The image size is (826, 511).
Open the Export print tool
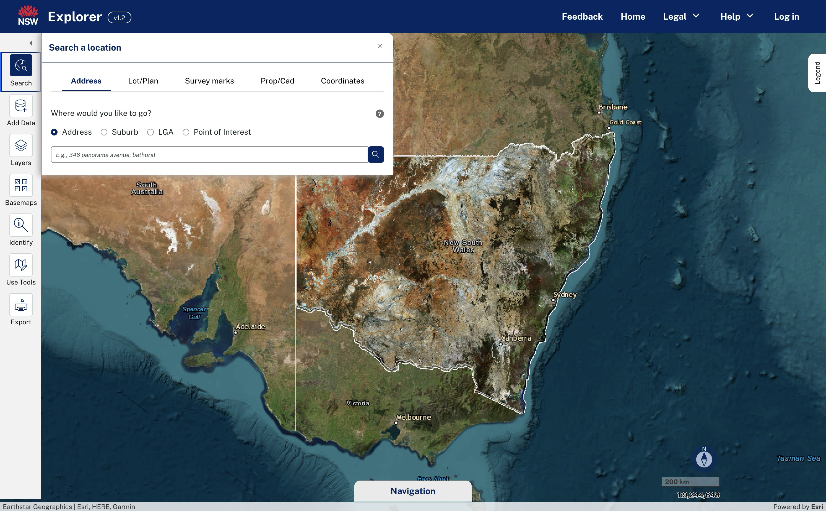pos(21,305)
